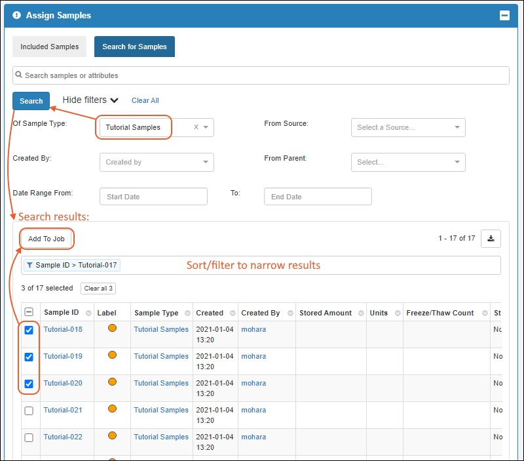Toggle the select-all header checkbox
This screenshot has height=461, width=524.
click(x=29, y=313)
